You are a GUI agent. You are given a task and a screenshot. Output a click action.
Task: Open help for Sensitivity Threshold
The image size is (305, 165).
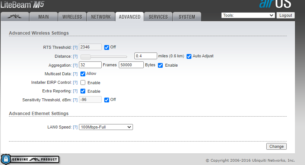[x=75, y=100]
